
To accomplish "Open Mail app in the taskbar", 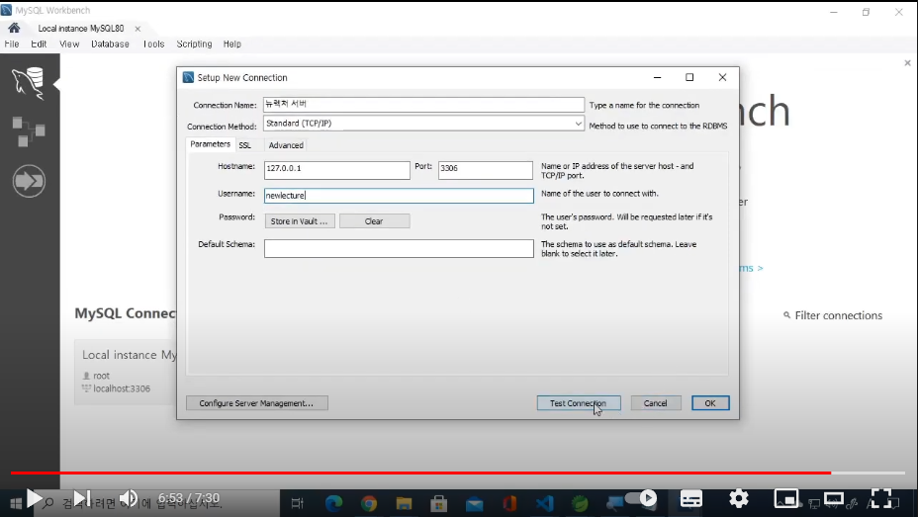I will tap(474, 503).
